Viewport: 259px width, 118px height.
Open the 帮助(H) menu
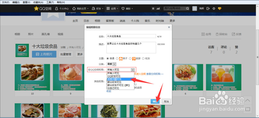click(x=61, y=2)
